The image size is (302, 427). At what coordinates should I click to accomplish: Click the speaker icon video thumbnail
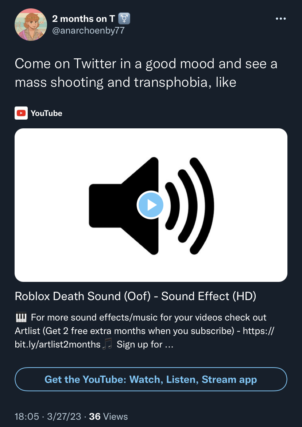click(151, 205)
